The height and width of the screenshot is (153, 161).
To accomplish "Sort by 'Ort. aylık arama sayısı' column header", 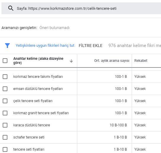I will (112, 61).
